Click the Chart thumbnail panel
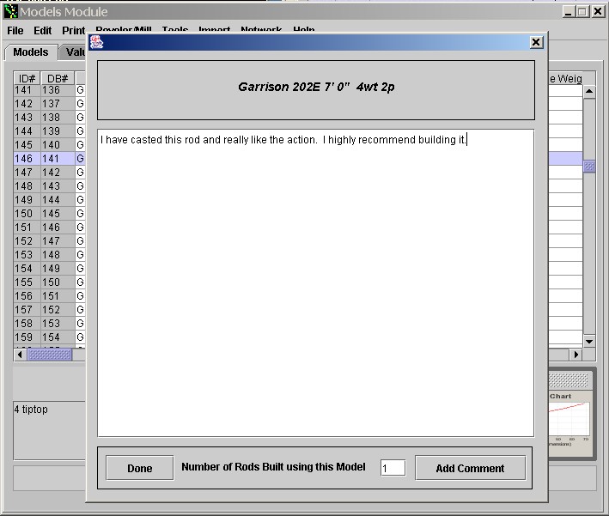609x516 pixels. coord(569,415)
